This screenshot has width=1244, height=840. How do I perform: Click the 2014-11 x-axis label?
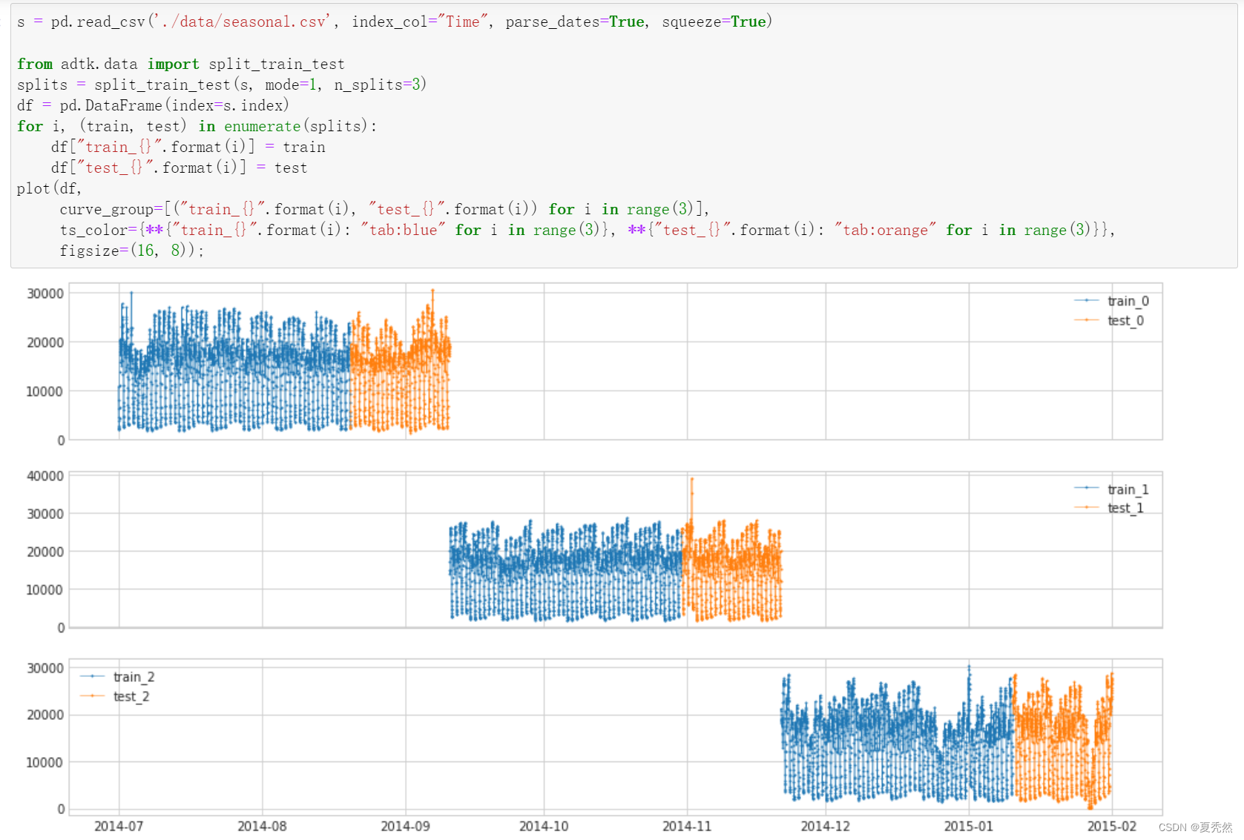[x=687, y=826]
